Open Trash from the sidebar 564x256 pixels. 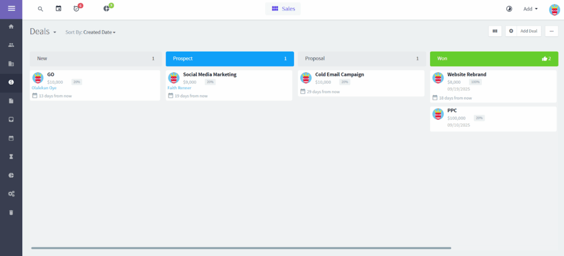point(11,212)
